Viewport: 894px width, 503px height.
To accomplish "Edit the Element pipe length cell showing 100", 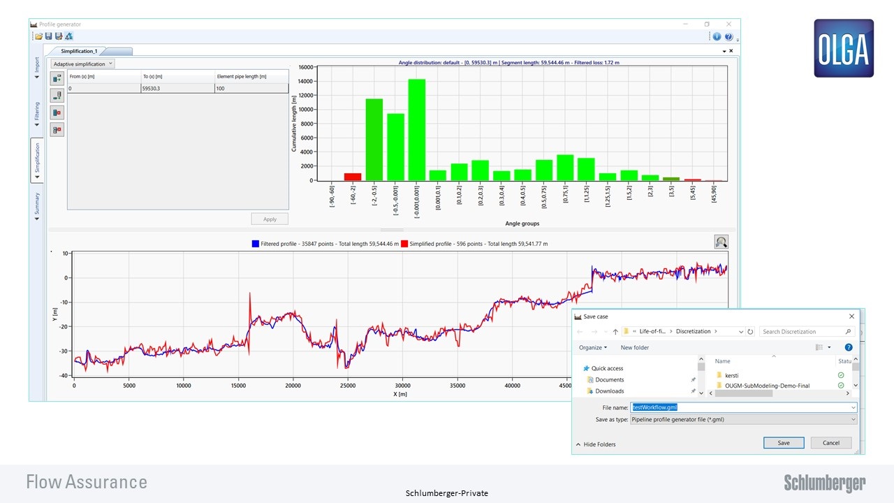I will [251, 89].
